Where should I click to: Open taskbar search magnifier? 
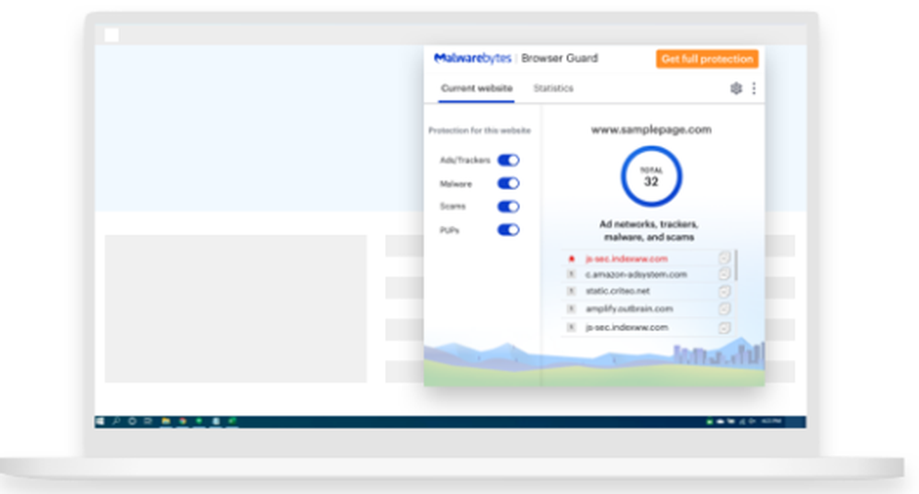pos(116,421)
